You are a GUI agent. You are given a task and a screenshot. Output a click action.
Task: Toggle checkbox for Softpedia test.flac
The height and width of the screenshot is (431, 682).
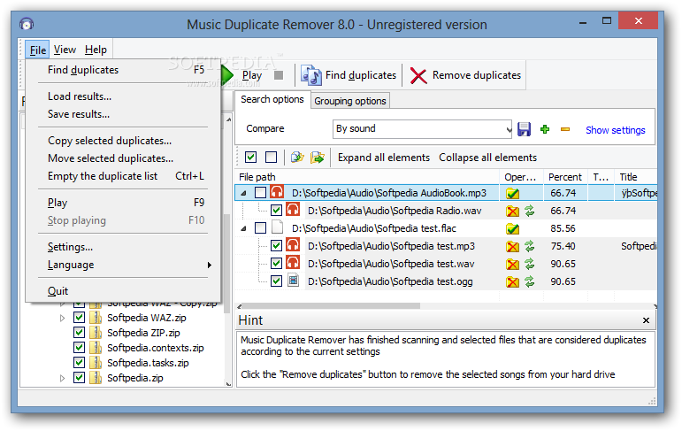coord(260,227)
